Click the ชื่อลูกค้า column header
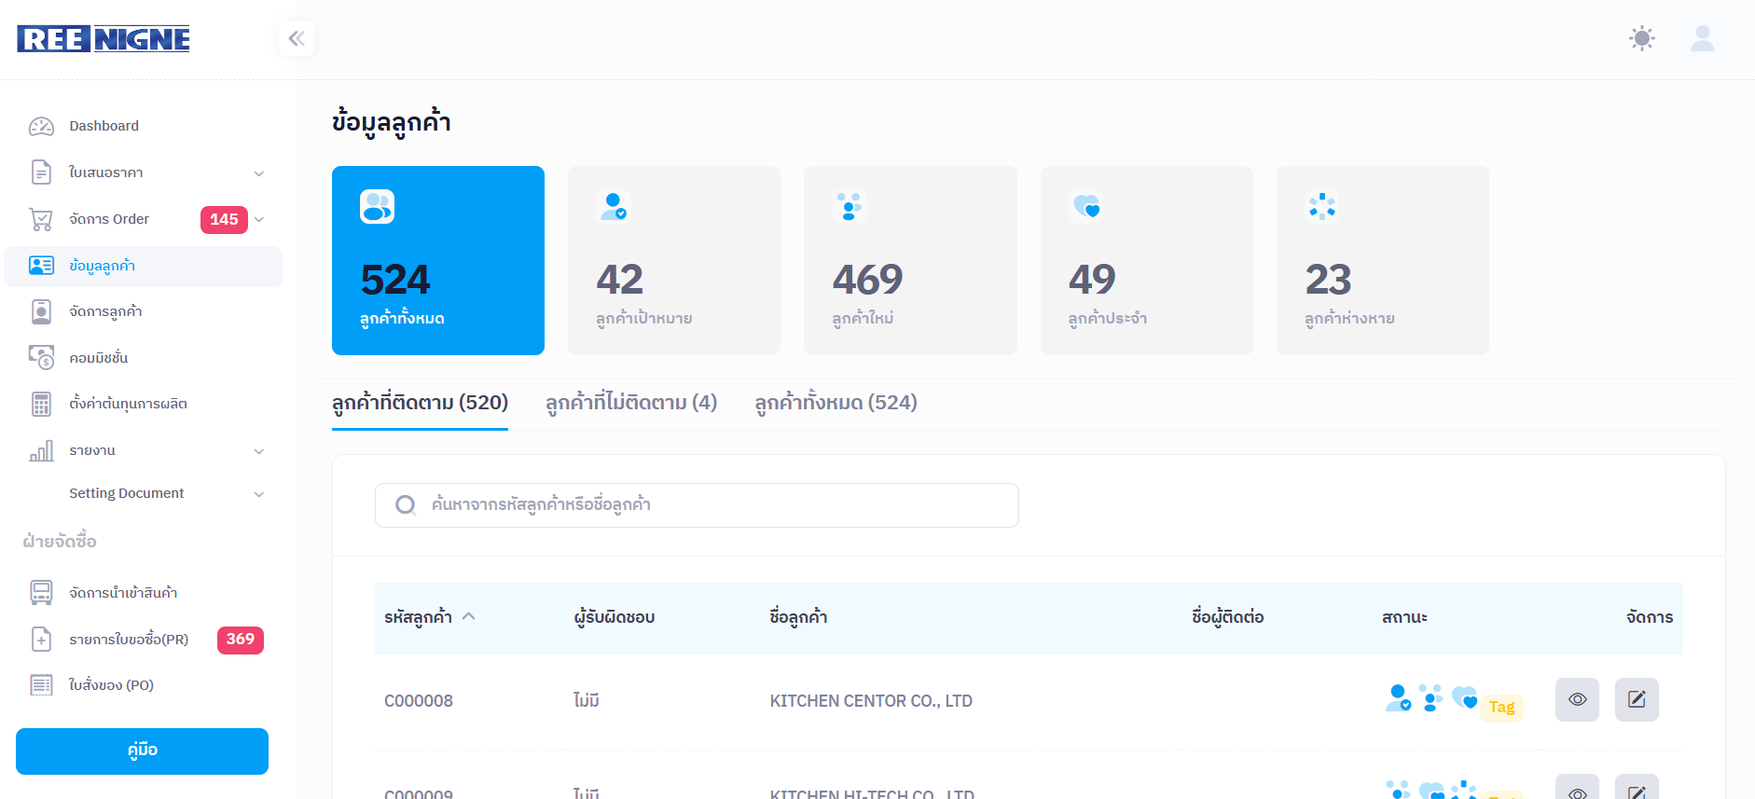1755x799 pixels. coord(798,617)
